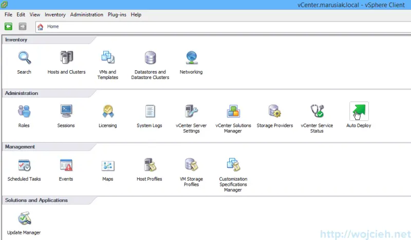Open the Maps view
The image size is (411, 240).
pos(108,166)
